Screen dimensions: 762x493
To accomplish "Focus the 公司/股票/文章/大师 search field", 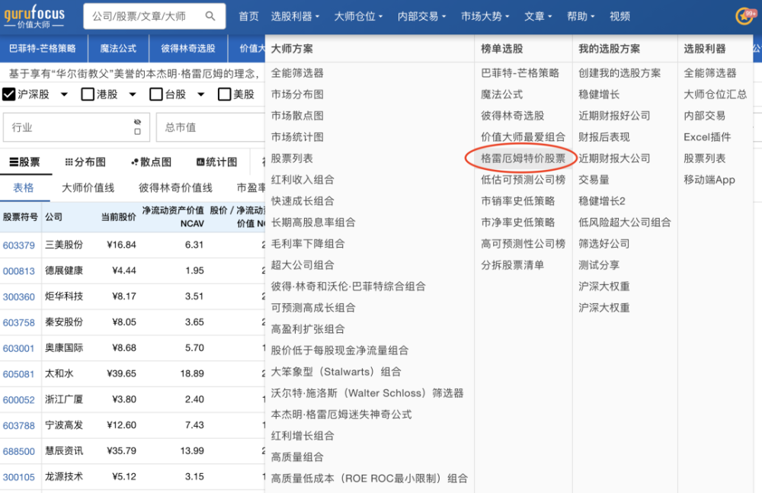I will pos(145,16).
